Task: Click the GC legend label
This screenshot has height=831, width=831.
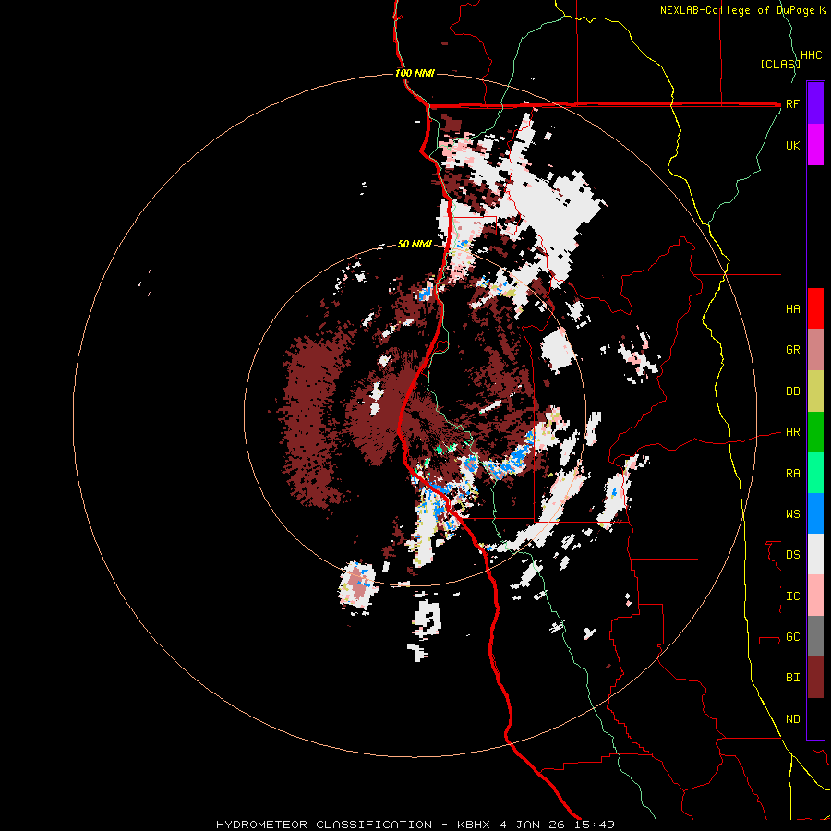Action: pyautogui.click(x=792, y=637)
